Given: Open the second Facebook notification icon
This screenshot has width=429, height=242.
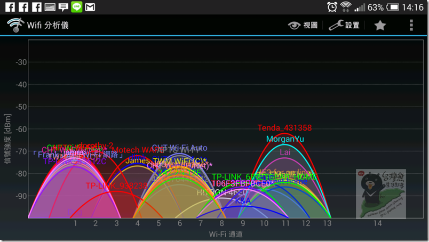Looking at the screenshot, I should [23, 7].
